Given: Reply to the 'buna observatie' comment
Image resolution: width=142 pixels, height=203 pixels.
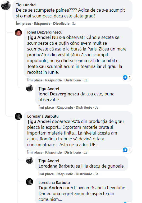Looking at the screenshot, I should click(65, 108).
